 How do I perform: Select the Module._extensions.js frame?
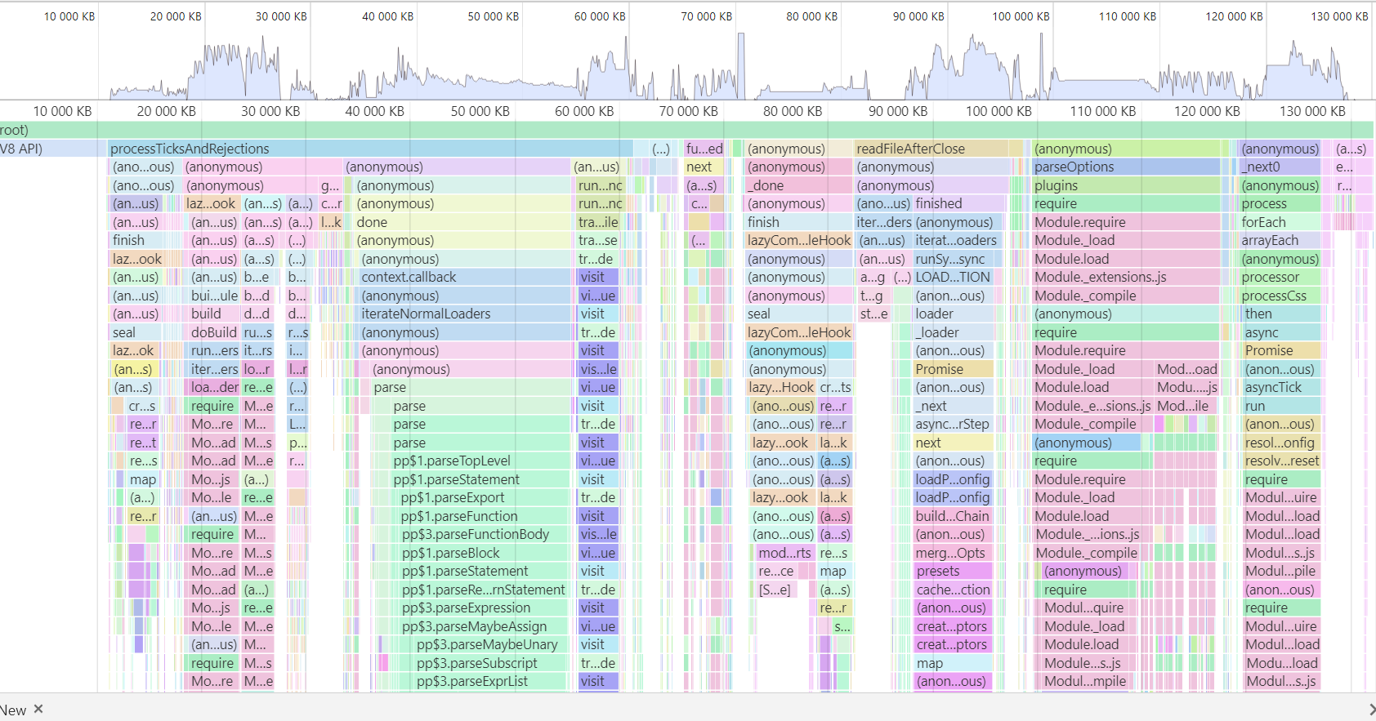[1125, 277]
